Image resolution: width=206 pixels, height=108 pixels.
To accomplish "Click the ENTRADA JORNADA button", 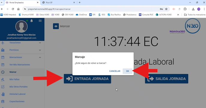I will [x=87, y=79].
